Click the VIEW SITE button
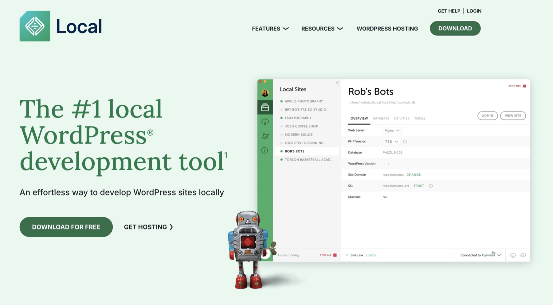This screenshot has width=553, height=305. (513, 116)
